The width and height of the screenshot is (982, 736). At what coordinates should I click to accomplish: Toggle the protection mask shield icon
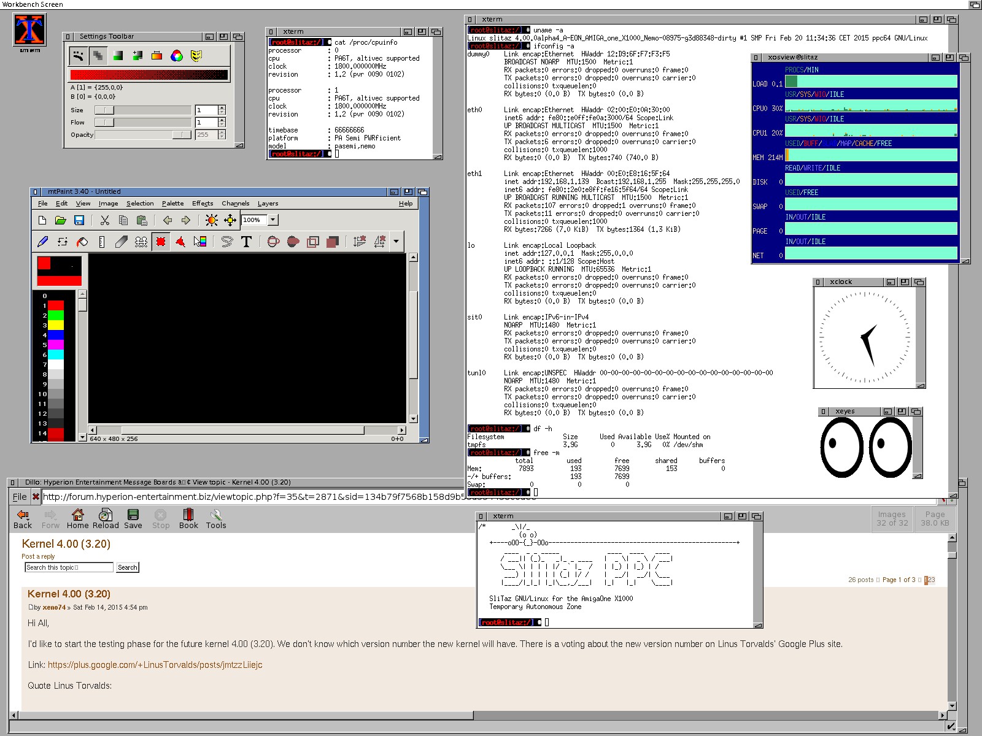point(196,56)
